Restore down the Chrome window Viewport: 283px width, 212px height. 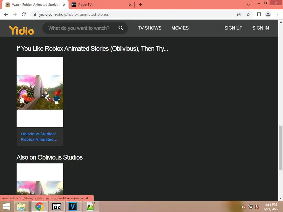point(266,3)
